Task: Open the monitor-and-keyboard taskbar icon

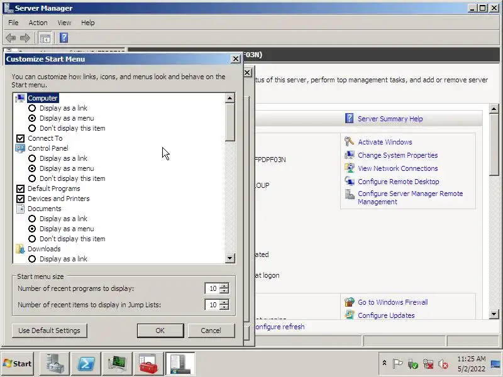Action: pos(117,364)
